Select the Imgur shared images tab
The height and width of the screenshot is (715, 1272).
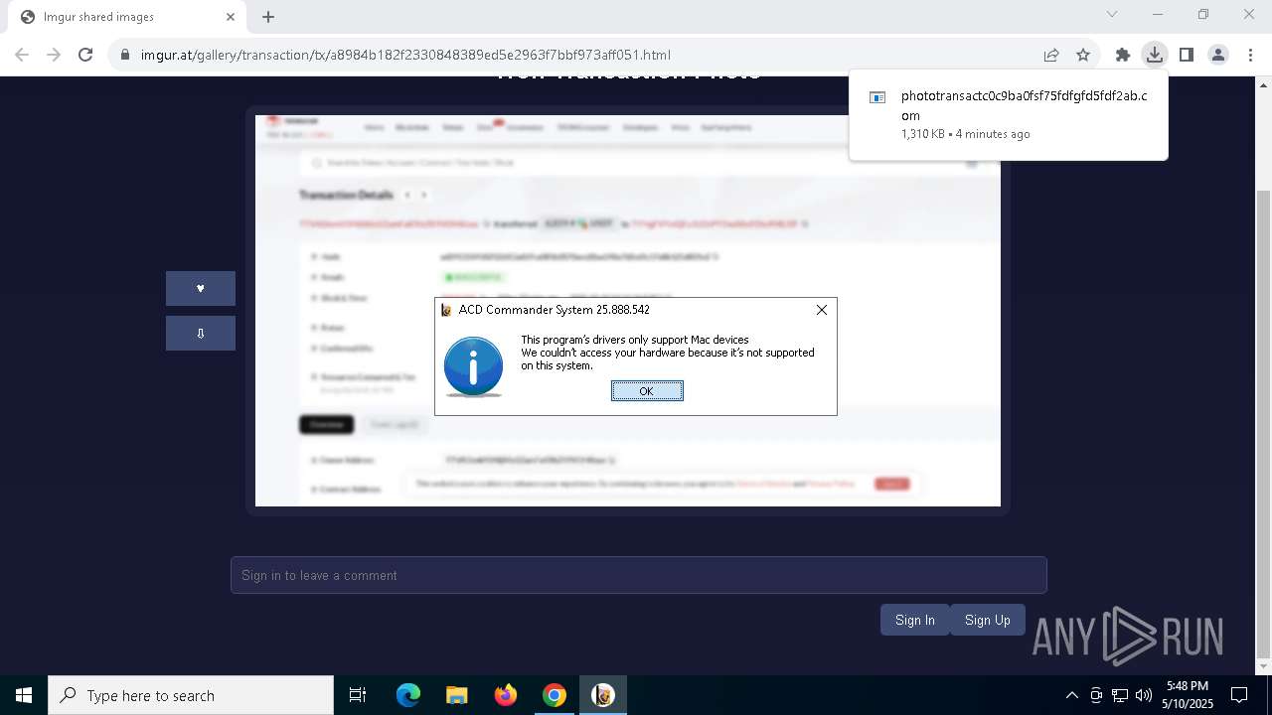[x=125, y=17]
